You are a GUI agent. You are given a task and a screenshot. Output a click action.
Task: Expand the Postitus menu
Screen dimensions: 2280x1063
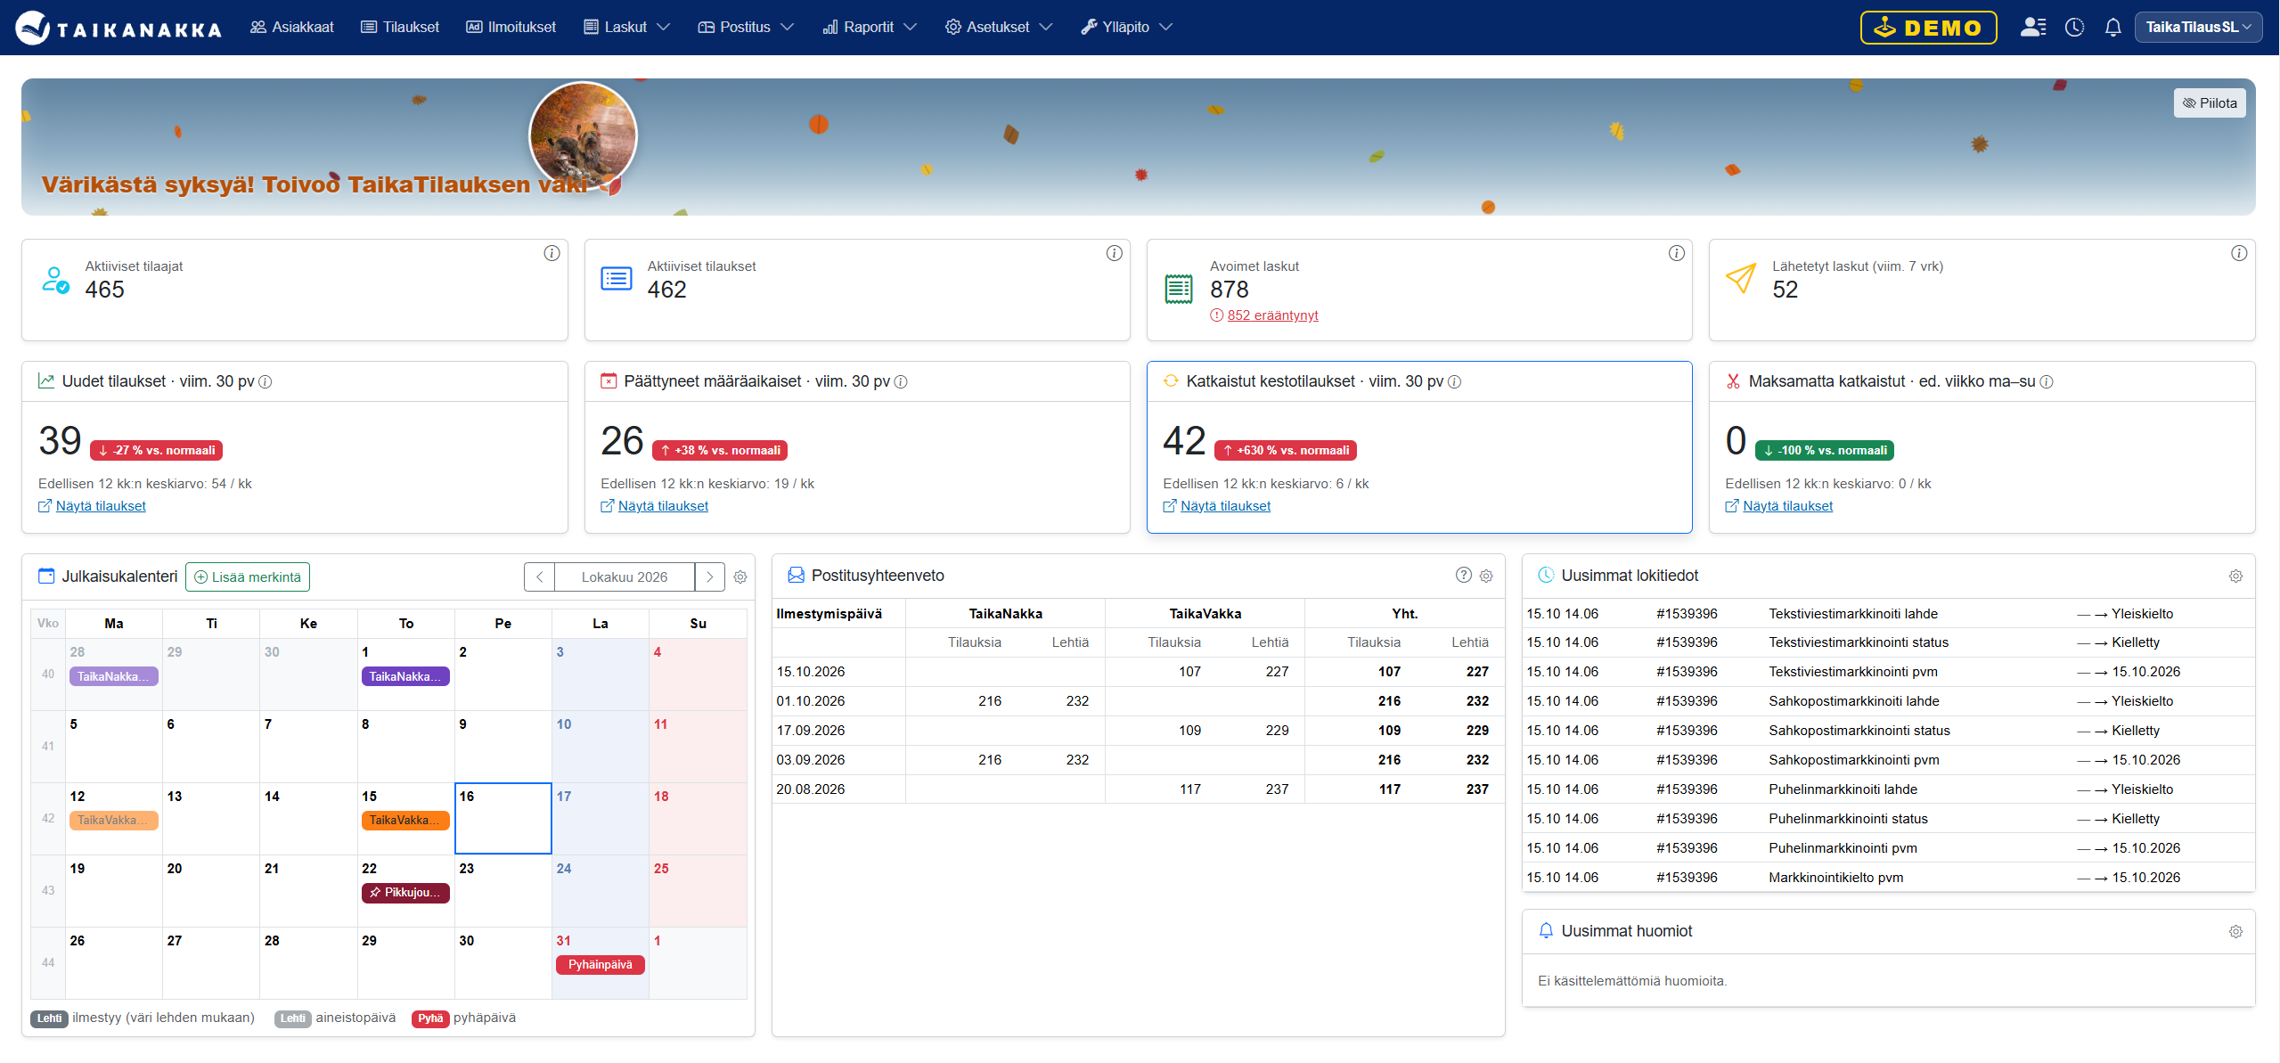tap(746, 27)
